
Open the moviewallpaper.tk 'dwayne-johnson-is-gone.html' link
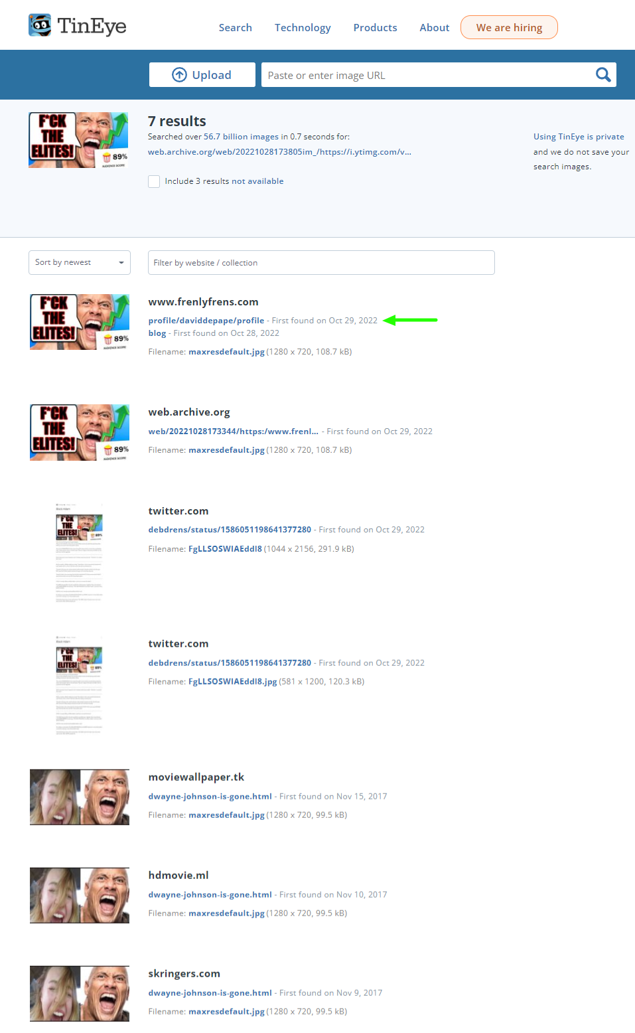pyautogui.click(x=210, y=797)
